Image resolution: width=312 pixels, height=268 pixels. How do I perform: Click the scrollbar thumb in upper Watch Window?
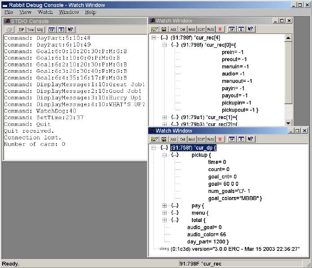click(x=288, y=73)
